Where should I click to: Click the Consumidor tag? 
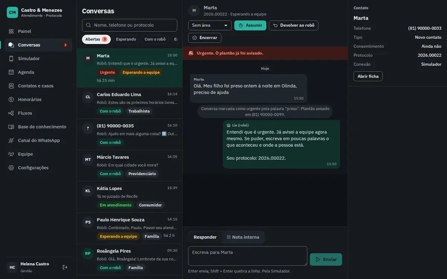click(150, 205)
